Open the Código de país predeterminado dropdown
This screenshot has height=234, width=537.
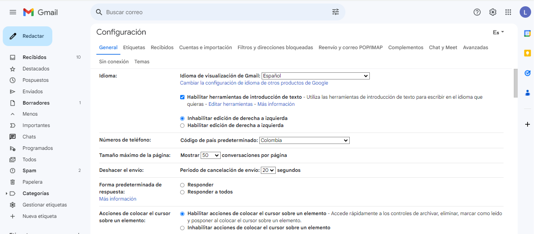pyautogui.click(x=304, y=140)
